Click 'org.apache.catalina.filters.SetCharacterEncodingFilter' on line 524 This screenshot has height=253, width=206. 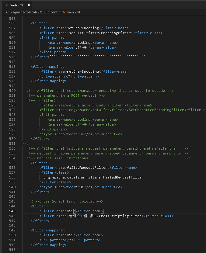[x=127, y=110]
